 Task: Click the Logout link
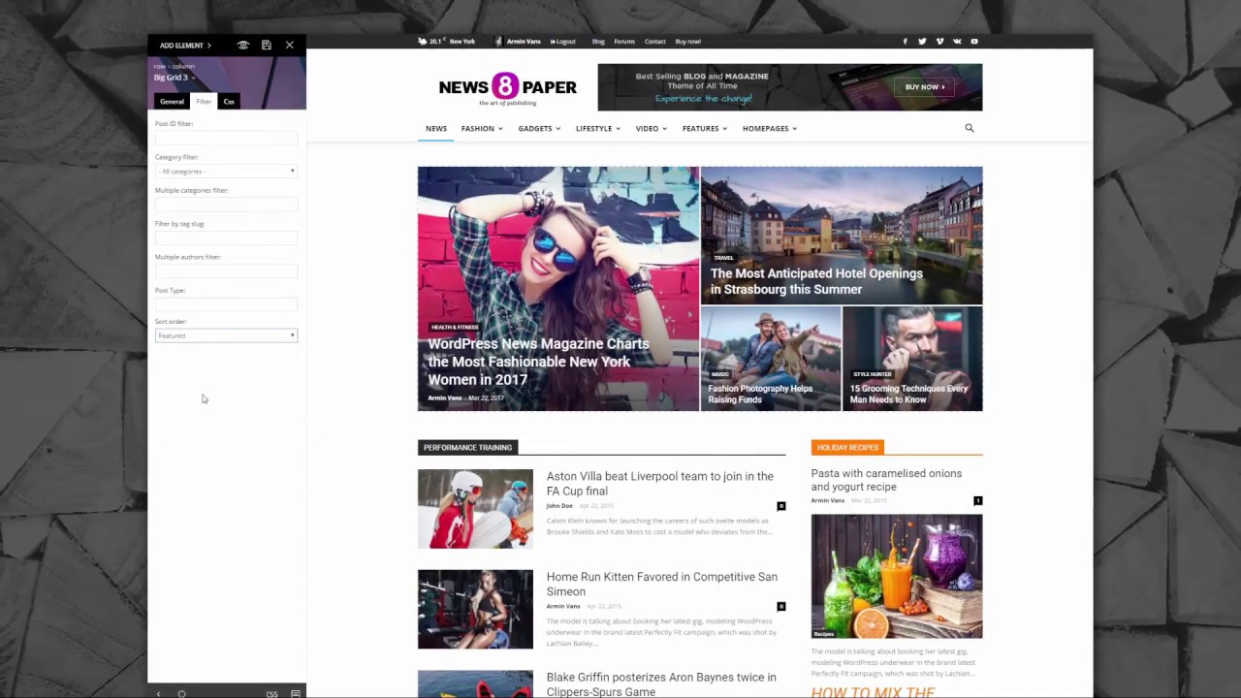(x=563, y=42)
